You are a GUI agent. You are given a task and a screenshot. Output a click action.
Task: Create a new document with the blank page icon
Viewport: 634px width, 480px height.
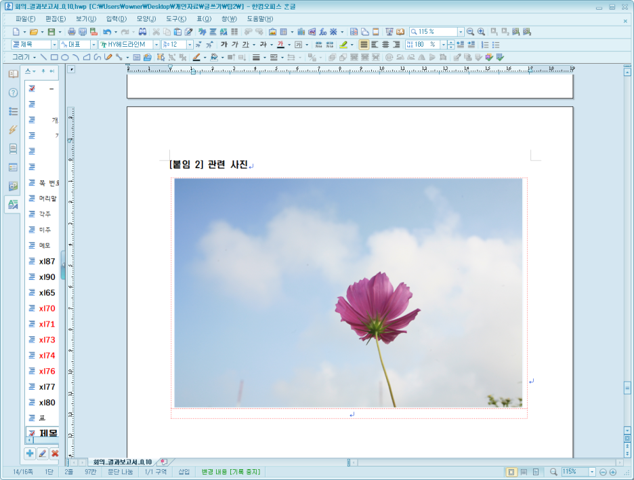(x=16, y=32)
